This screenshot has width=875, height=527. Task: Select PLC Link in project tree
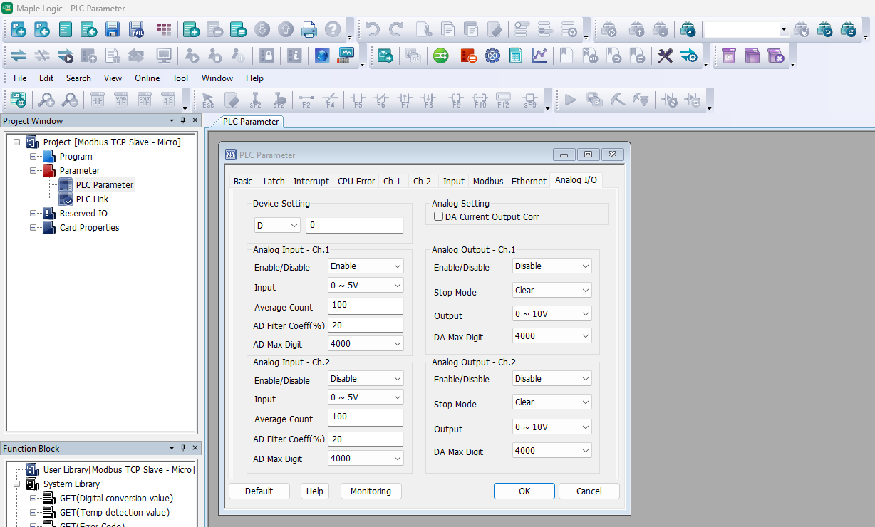click(92, 199)
